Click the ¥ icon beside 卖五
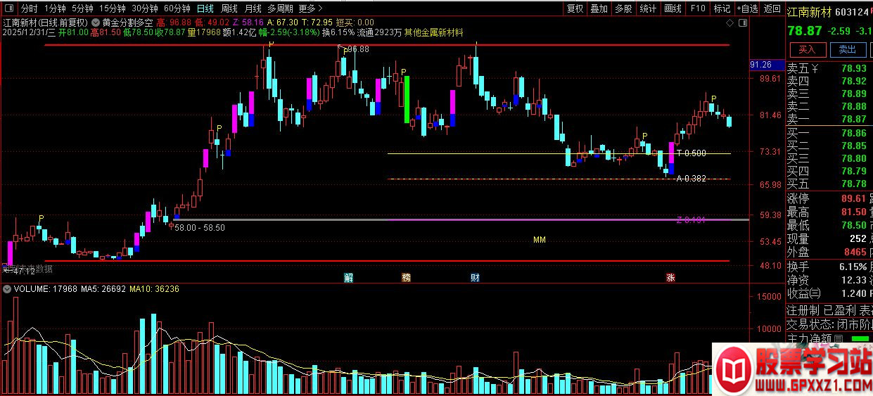 [x=815, y=68]
